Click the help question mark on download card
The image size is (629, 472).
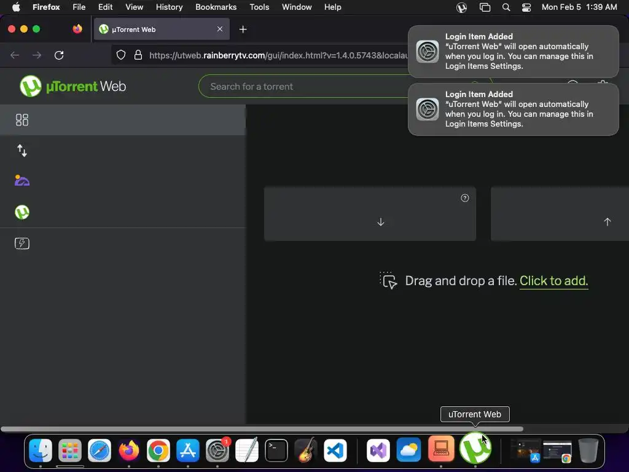click(x=464, y=198)
